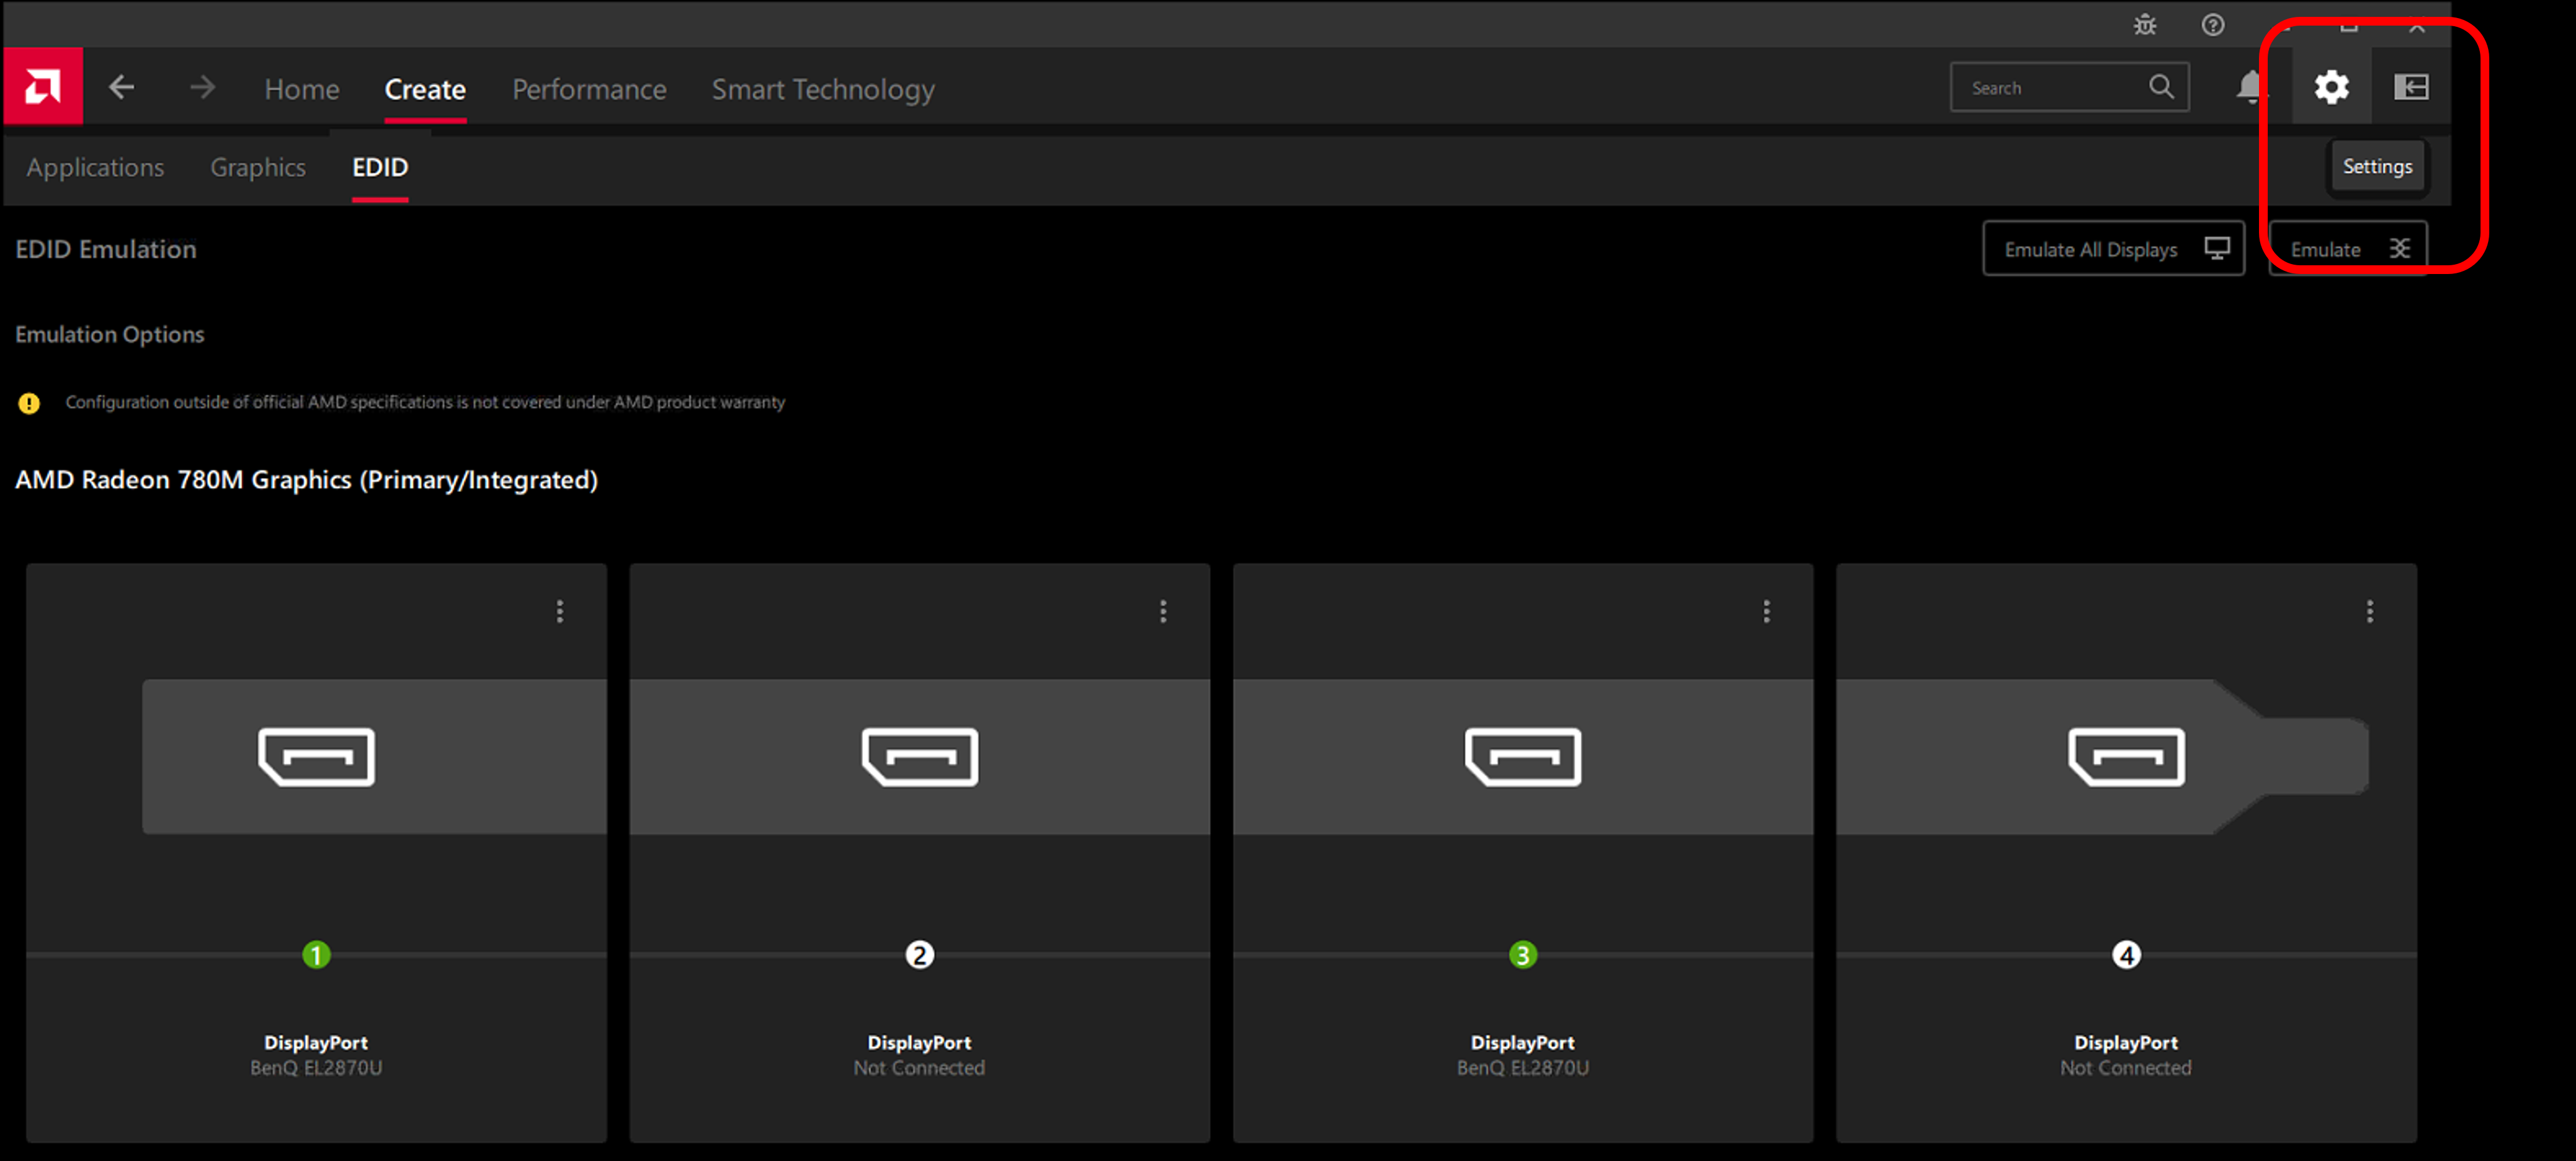
Task: Select green port number 1 badge
Action: coord(316,955)
